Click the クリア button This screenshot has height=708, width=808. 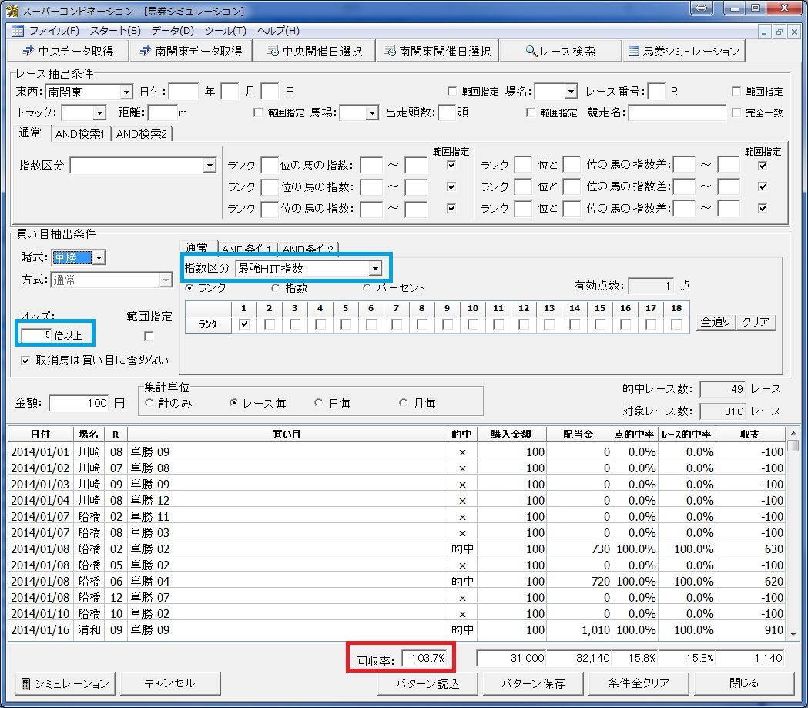(x=756, y=322)
